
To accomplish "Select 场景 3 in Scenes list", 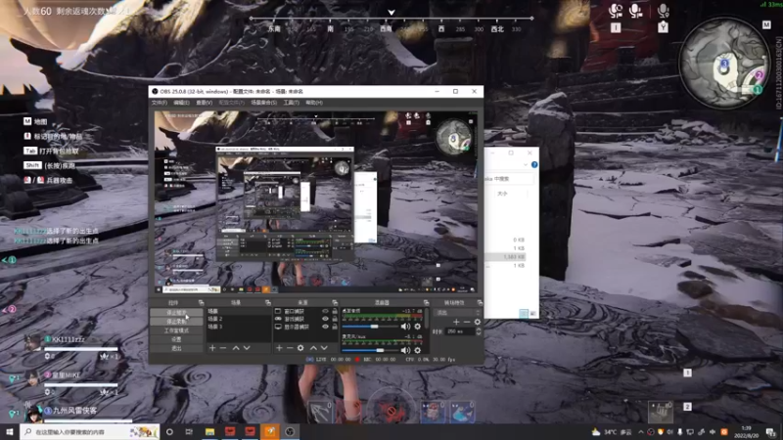I will coord(239,327).
